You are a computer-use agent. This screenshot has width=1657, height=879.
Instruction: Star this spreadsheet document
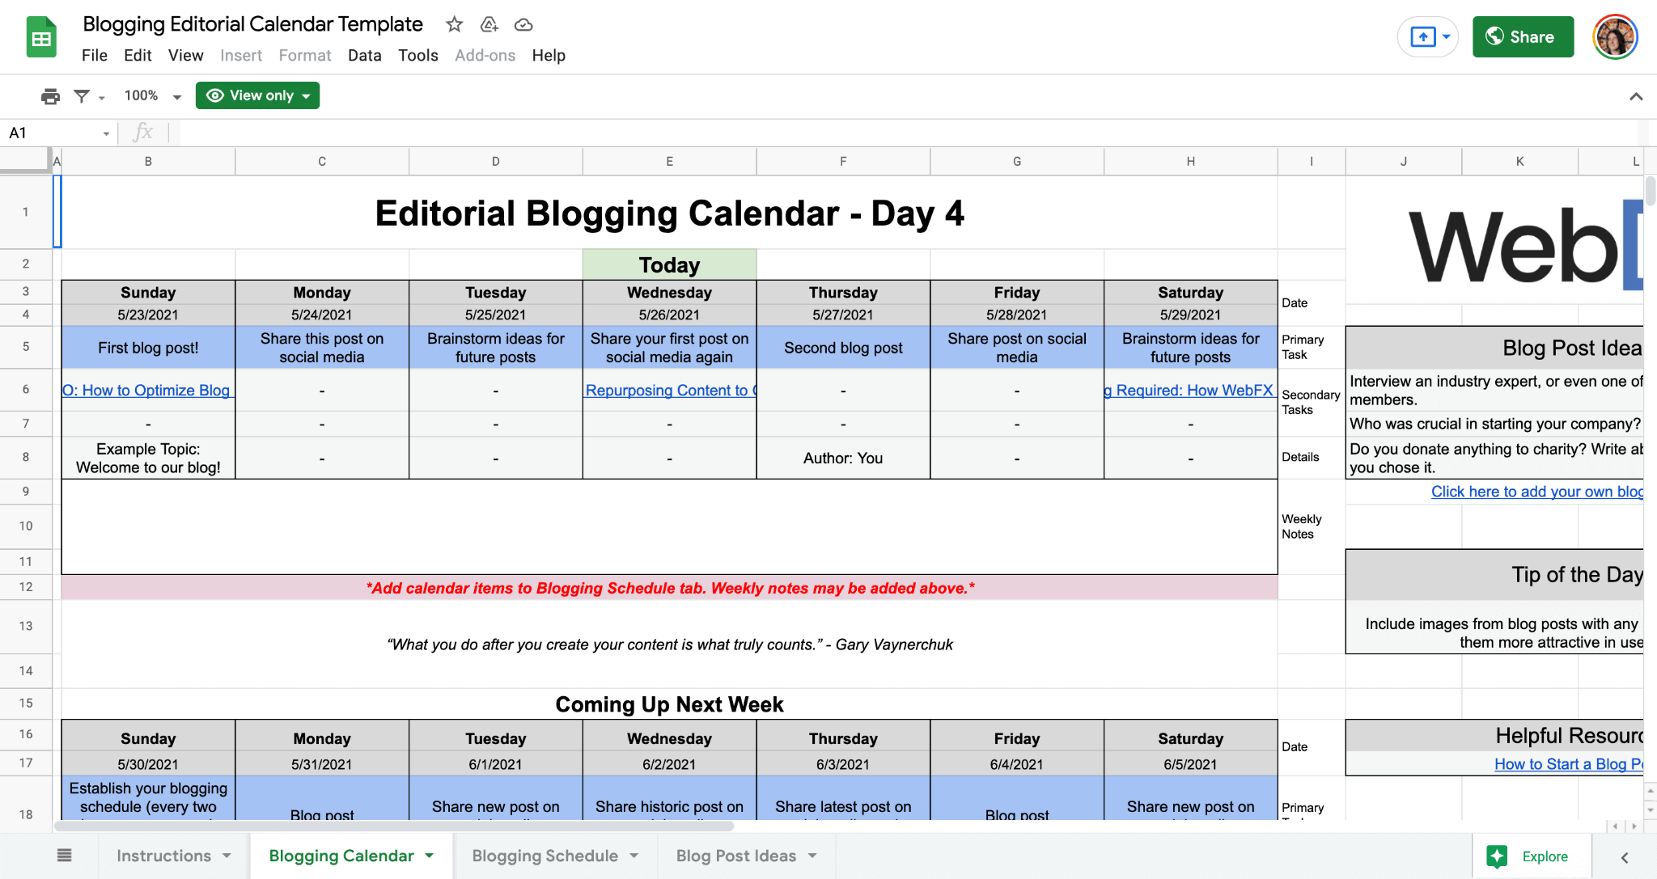[455, 24]
